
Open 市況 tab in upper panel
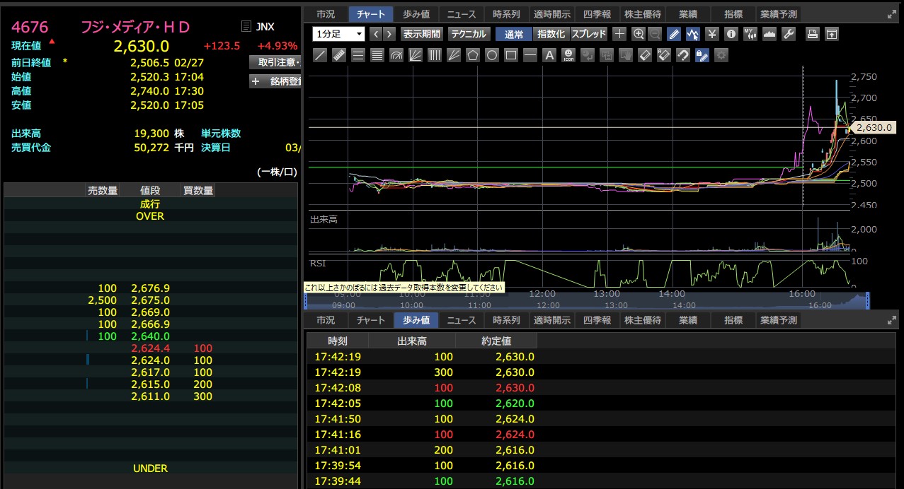326,14
